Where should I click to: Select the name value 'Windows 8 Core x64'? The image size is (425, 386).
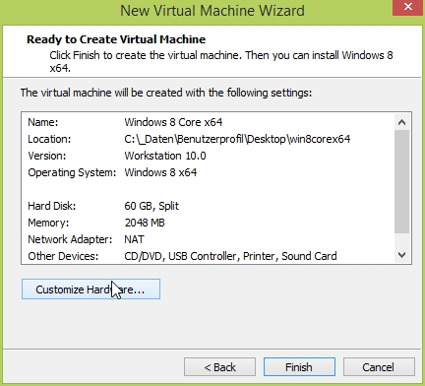173,122
